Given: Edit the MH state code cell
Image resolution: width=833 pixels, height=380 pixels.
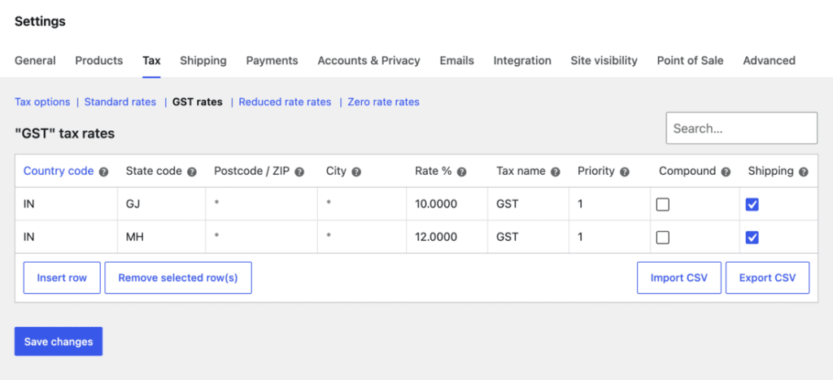Looking at the screenshot, I should pyautogui.click(x=162, y=237).
